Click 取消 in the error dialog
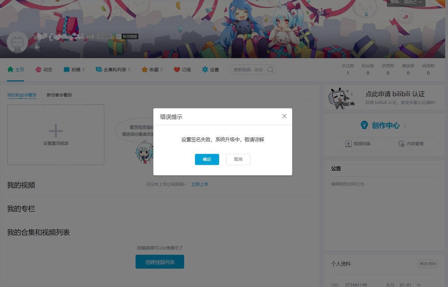This screenshot has height=287, width=448. click(x=238, y=159)
